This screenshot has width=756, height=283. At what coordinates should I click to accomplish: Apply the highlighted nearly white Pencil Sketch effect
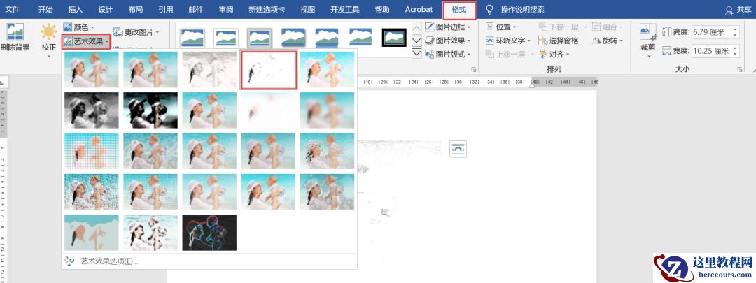click(x=269, y=71)
